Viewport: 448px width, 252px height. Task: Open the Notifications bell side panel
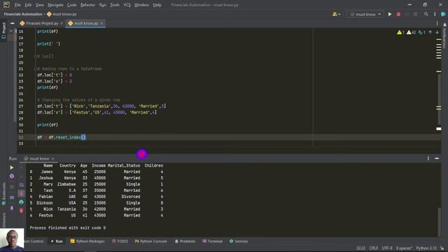tap(444, 36)
